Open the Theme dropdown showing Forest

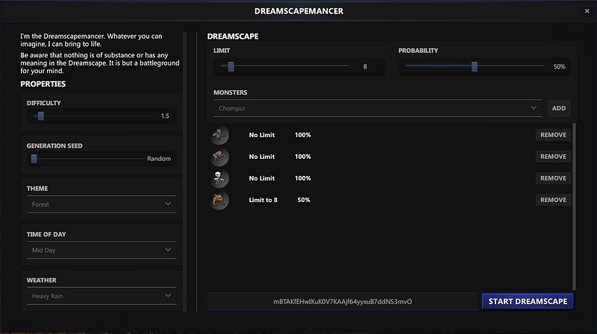pyautogui.click(x=102, y=204)
